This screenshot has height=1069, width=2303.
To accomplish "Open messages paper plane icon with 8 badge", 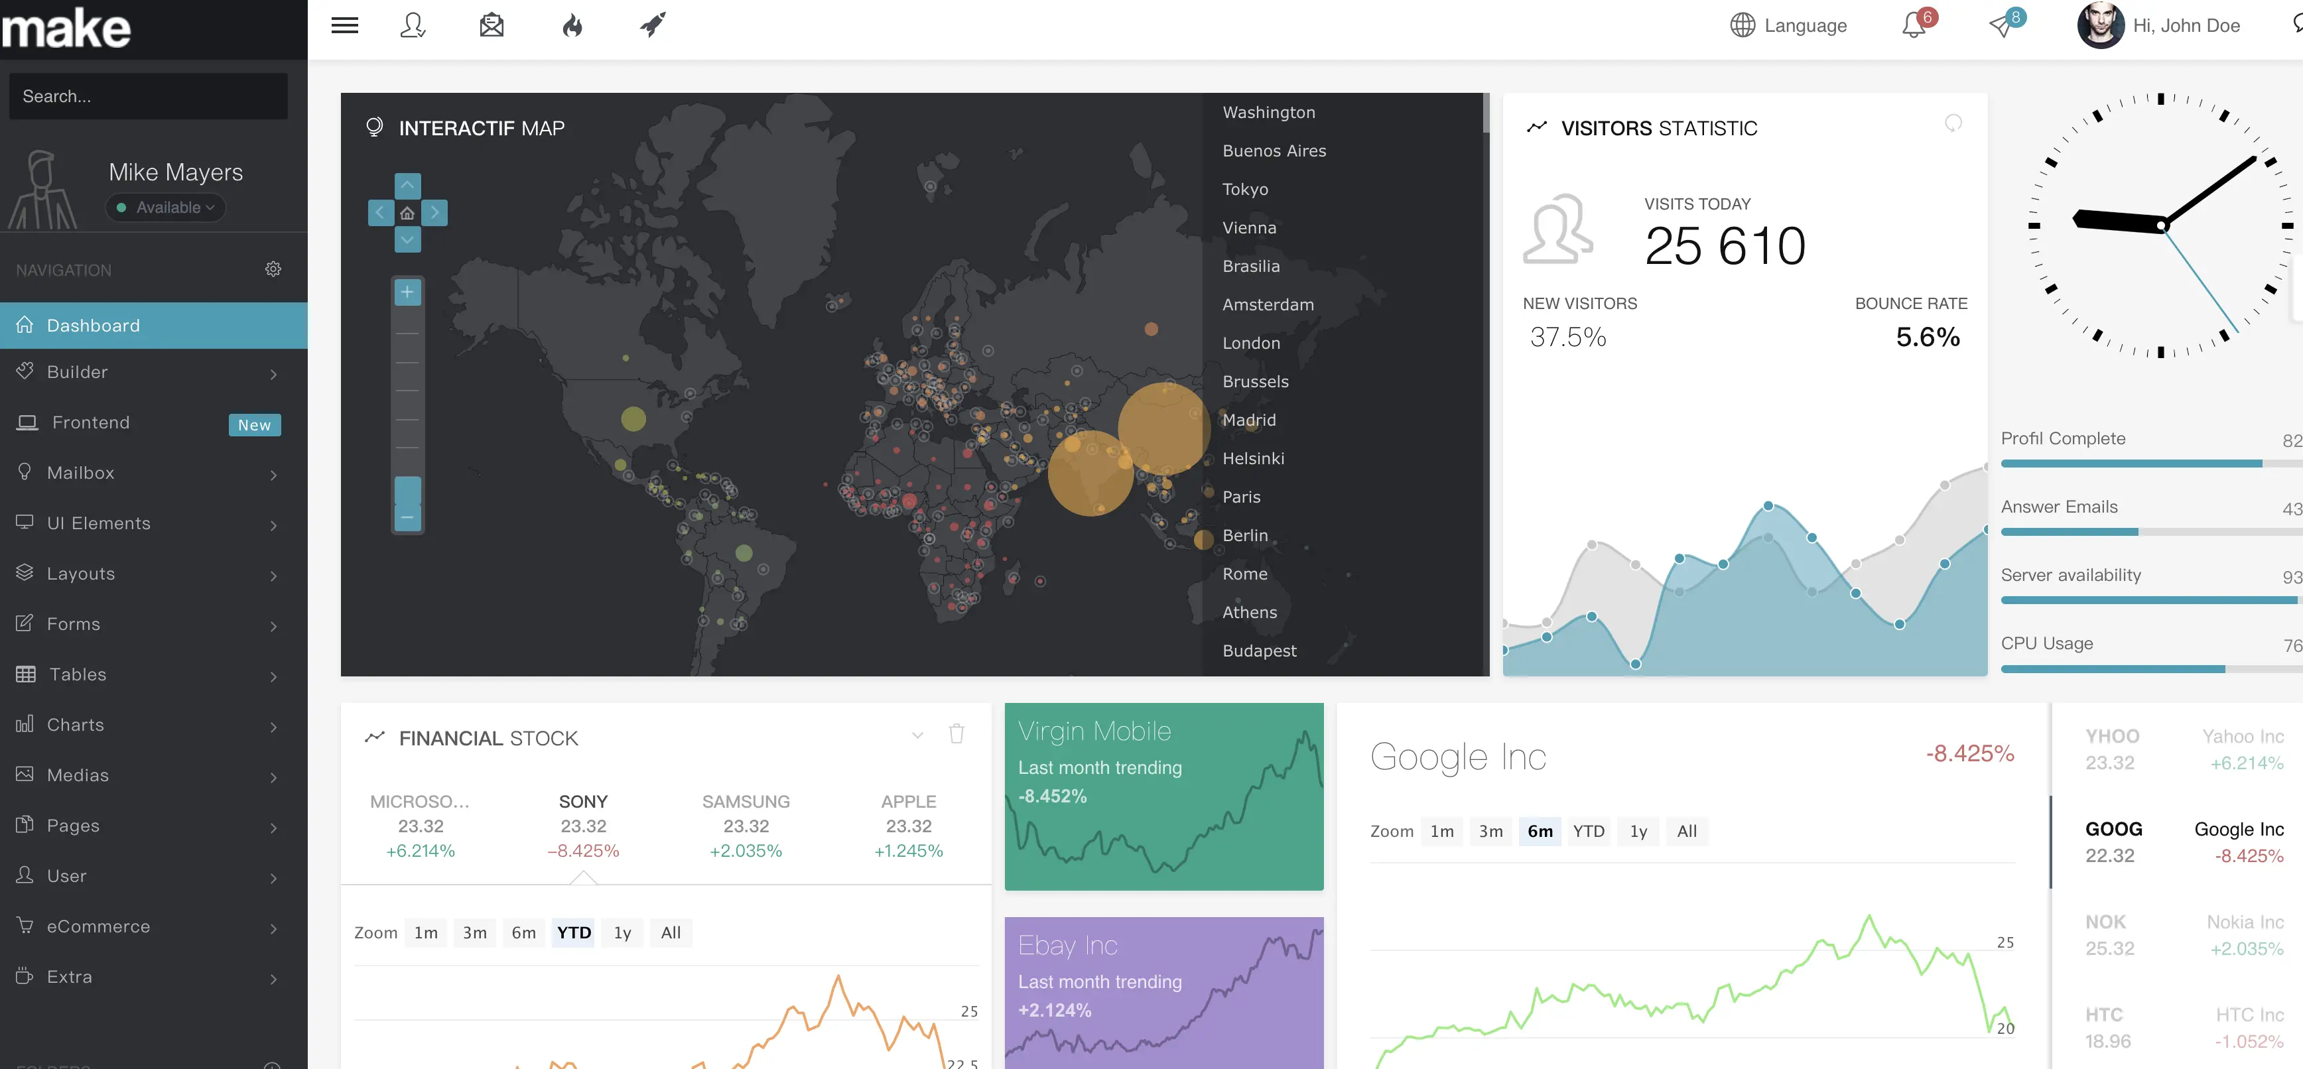I will [2001, 25].
